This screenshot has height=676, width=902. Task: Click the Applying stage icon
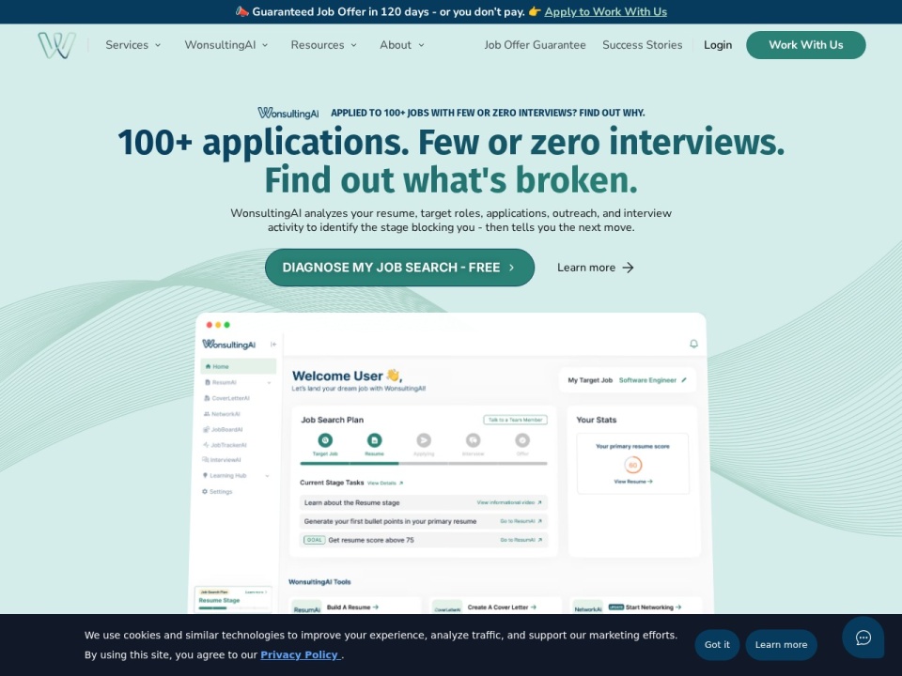(x=424, y=440)
